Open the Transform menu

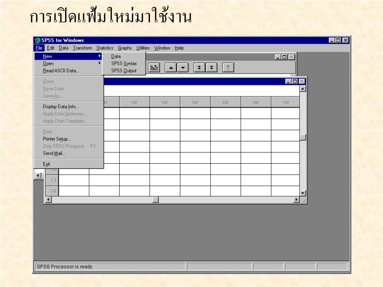click(x=82, y=48)
